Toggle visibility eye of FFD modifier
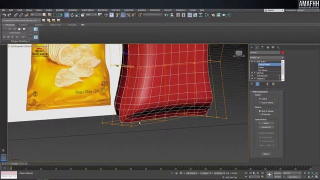This screenshot has height=180, width=320. (x=251, y=61)
